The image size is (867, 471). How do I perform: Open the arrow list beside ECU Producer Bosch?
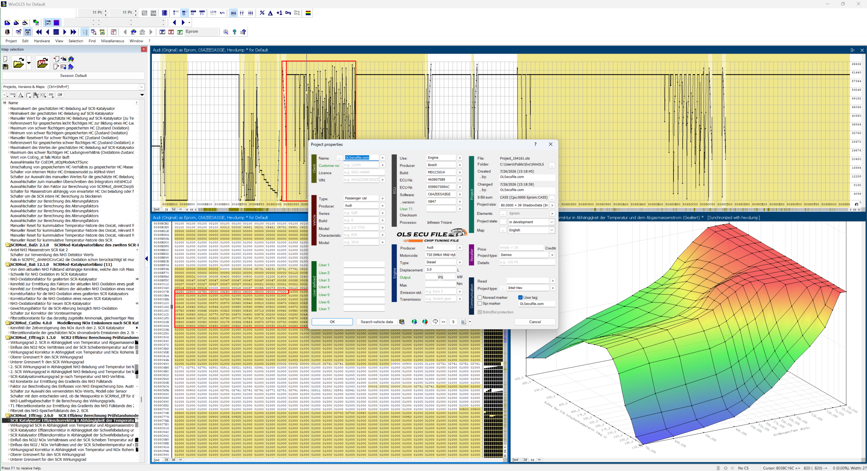click(460, 165)
